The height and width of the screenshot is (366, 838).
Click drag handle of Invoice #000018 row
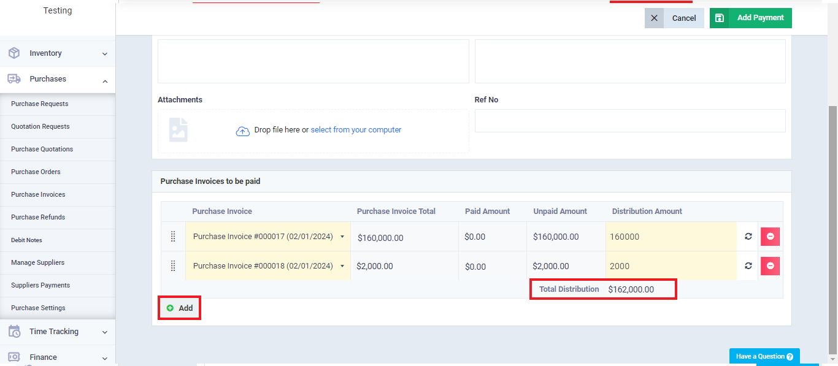click(x=173, y=265)
